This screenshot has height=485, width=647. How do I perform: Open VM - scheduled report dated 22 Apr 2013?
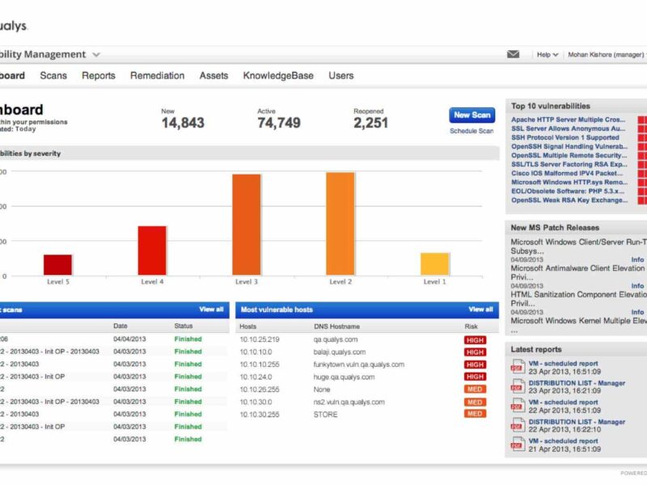coord(563,402)
